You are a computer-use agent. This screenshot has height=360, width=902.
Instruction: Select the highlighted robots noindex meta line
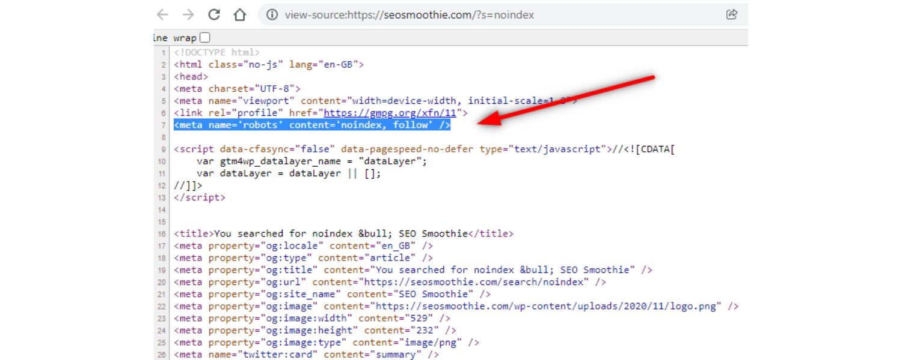311,125
